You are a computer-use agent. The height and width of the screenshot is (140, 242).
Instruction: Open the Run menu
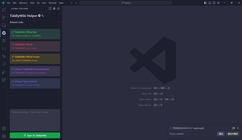tap(44, 3)
